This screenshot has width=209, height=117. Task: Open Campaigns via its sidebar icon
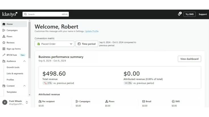tap(4, 30)
